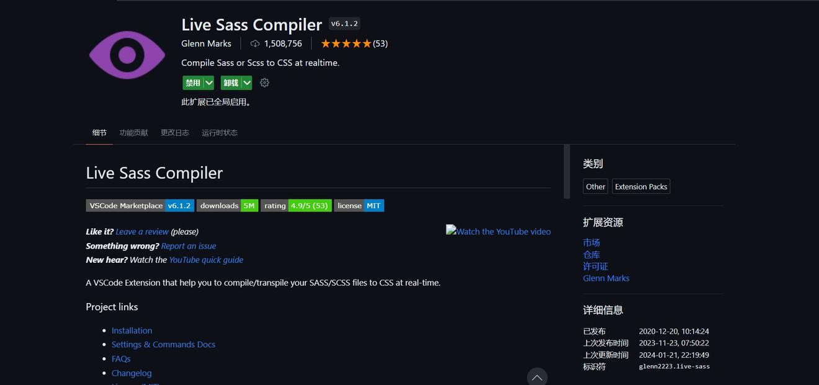Screen dimensions: 819x385
Task: Click the download count cloud icon
Action: 255,43
